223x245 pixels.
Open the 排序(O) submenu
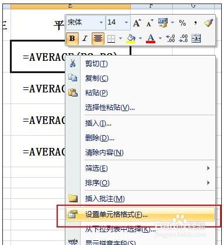141,183
